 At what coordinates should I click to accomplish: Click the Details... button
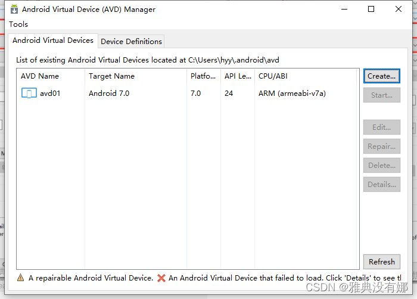[382, 185]
